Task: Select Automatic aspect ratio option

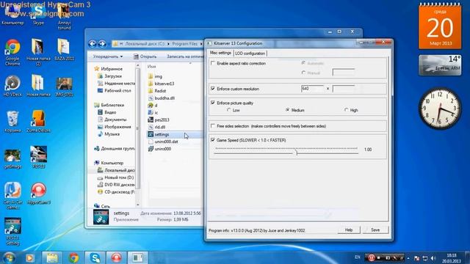Action: [303, 63]
